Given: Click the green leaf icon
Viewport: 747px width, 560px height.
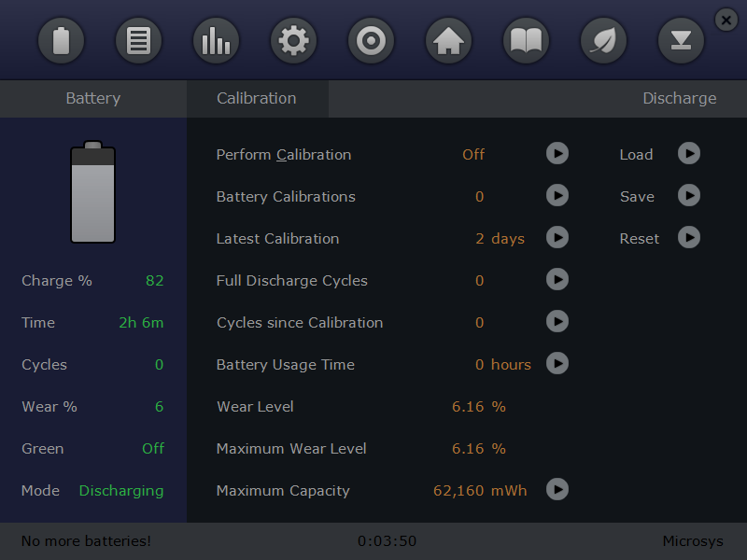Looking at the screenshot, I should click(603, 40).
